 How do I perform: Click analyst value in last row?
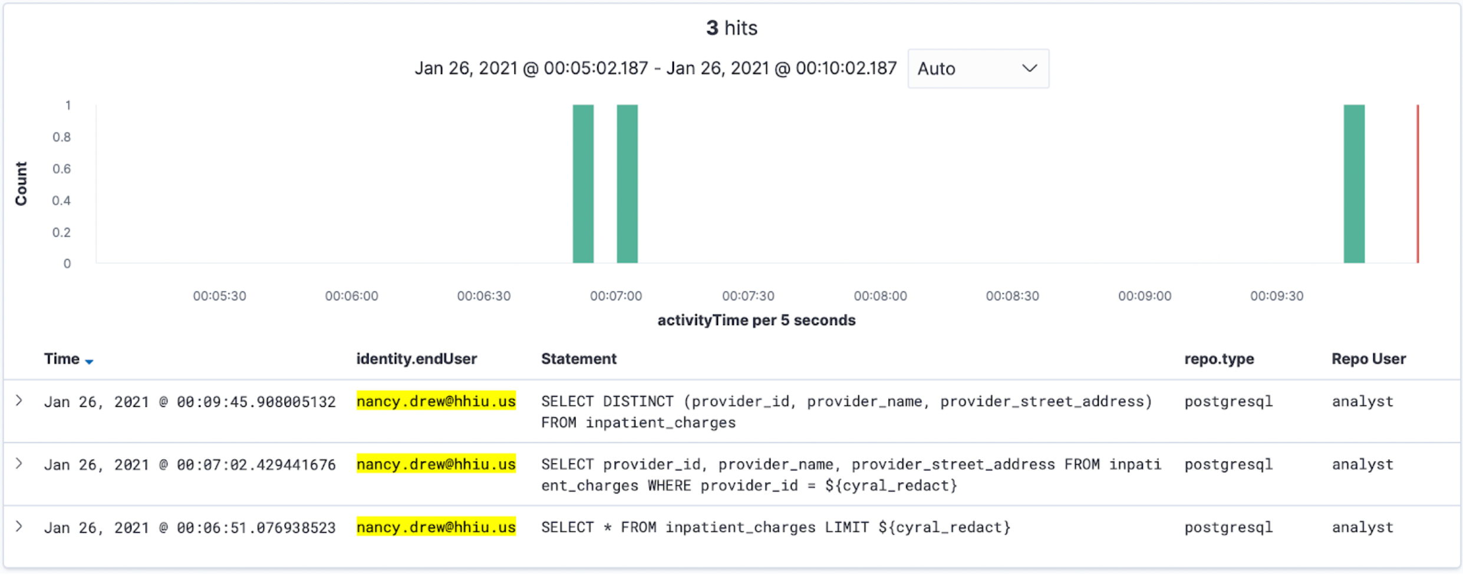1362,528
